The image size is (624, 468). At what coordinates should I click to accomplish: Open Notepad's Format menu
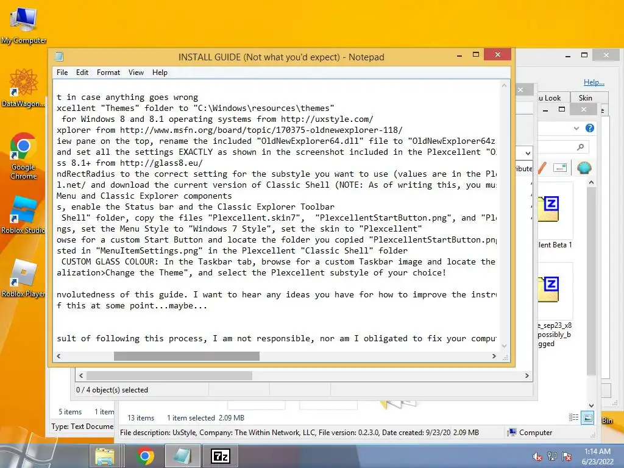(108, 73)
